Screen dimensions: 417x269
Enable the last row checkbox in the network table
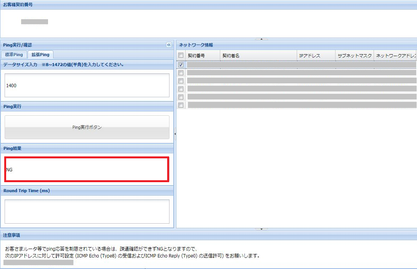(181, 105)
